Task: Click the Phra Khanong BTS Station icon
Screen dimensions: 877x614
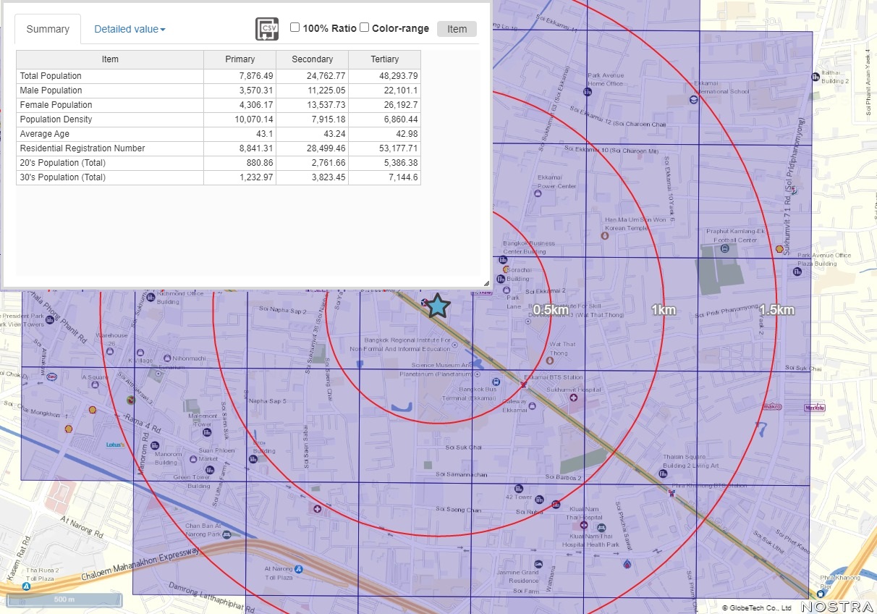Action: pos(672,493)
